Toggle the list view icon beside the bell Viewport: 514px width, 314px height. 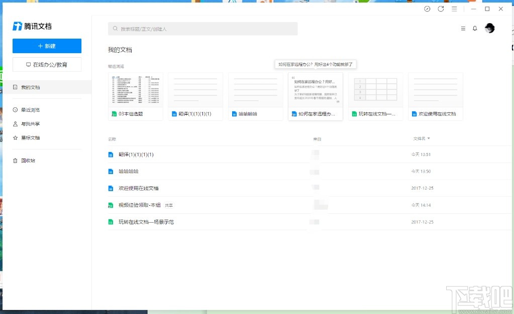tap(463, 29)
